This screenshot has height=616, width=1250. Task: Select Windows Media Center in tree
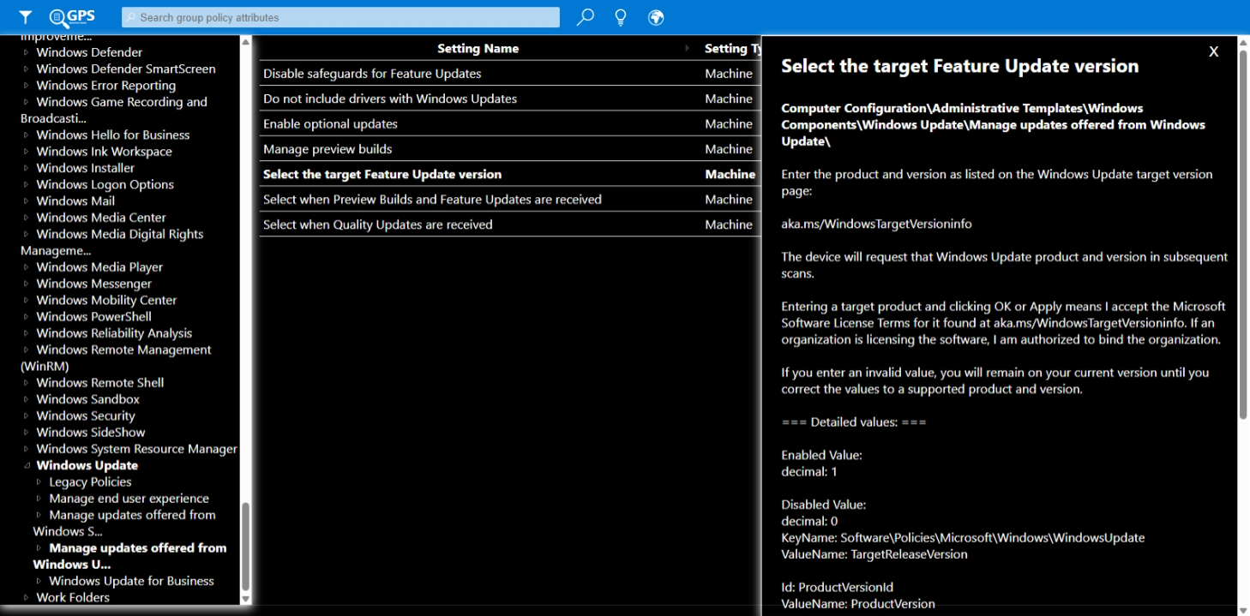click(101, 218)
